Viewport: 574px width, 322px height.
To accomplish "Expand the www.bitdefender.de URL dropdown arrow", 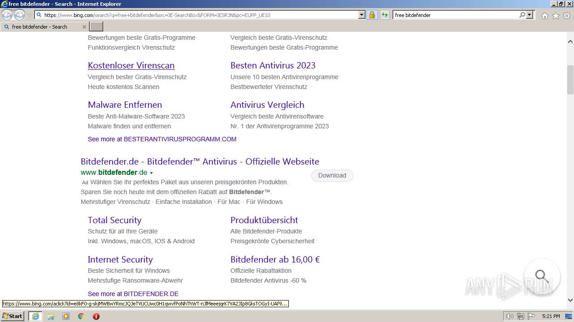I will coord(151,173).
